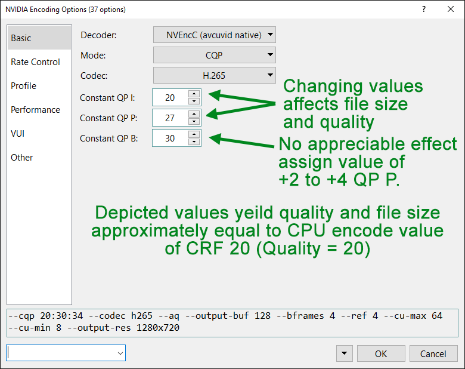Close the NVIDIA Encoding Options window
Viewport: 465px width, 369px height.
451,9
